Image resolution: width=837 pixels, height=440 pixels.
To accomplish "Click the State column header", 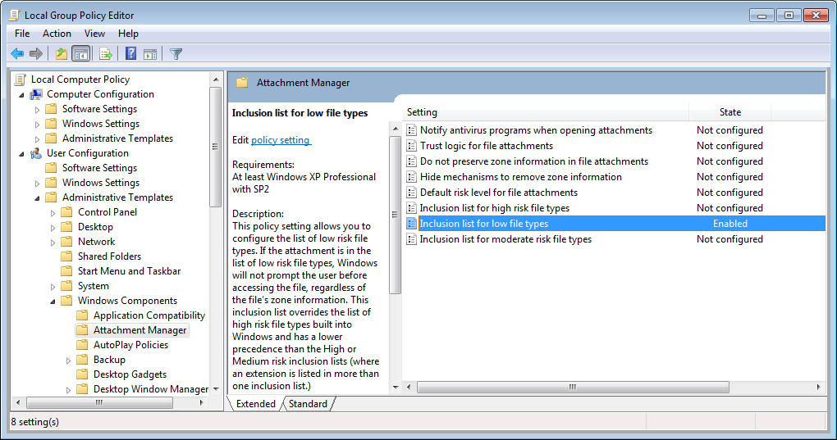I will coord(730,112).
